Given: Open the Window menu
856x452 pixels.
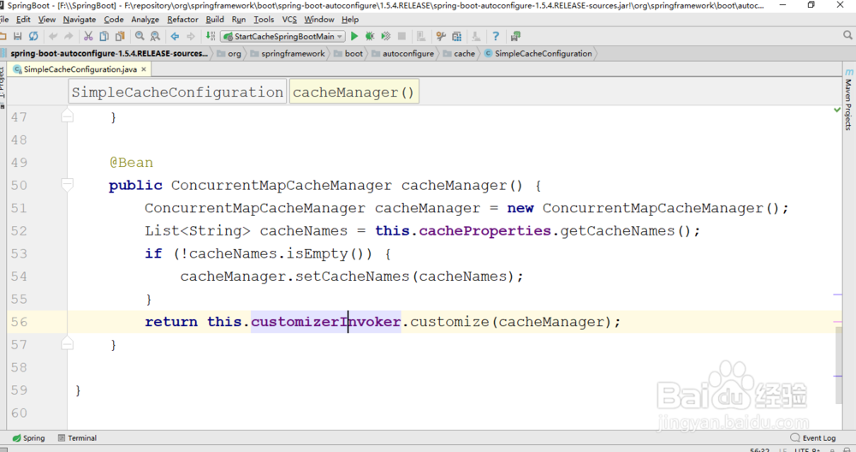Looking at the screenshot, I should 318,19.
